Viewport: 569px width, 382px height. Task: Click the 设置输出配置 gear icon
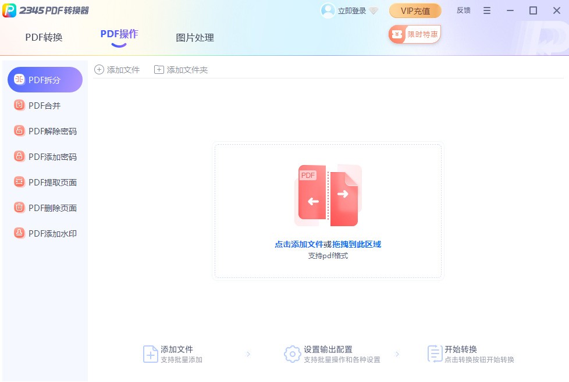[293, 354]
